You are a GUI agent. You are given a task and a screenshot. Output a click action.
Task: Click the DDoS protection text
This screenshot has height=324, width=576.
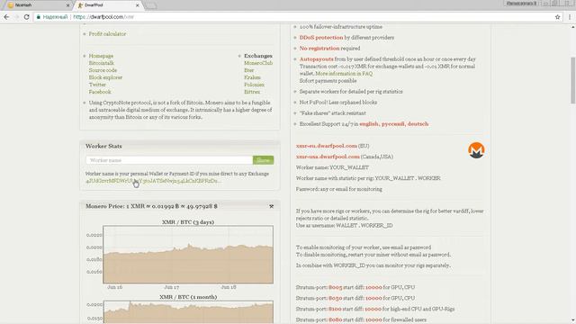(x=321, y=38)
